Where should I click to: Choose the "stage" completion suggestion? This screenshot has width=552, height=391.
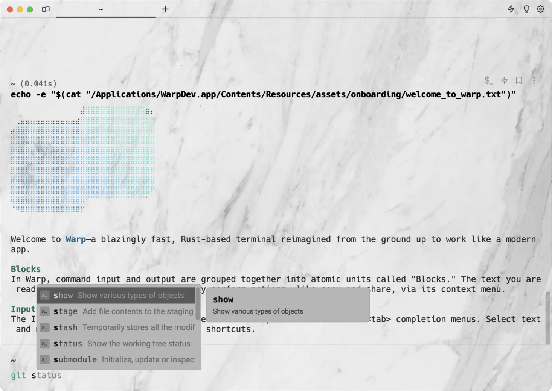(65, 311)
